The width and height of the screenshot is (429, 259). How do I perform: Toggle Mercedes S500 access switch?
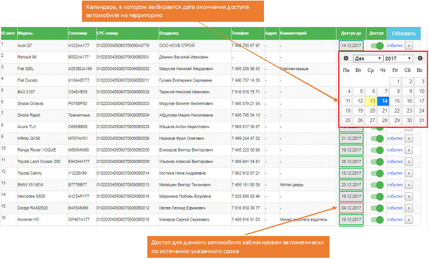pos(377,196)
